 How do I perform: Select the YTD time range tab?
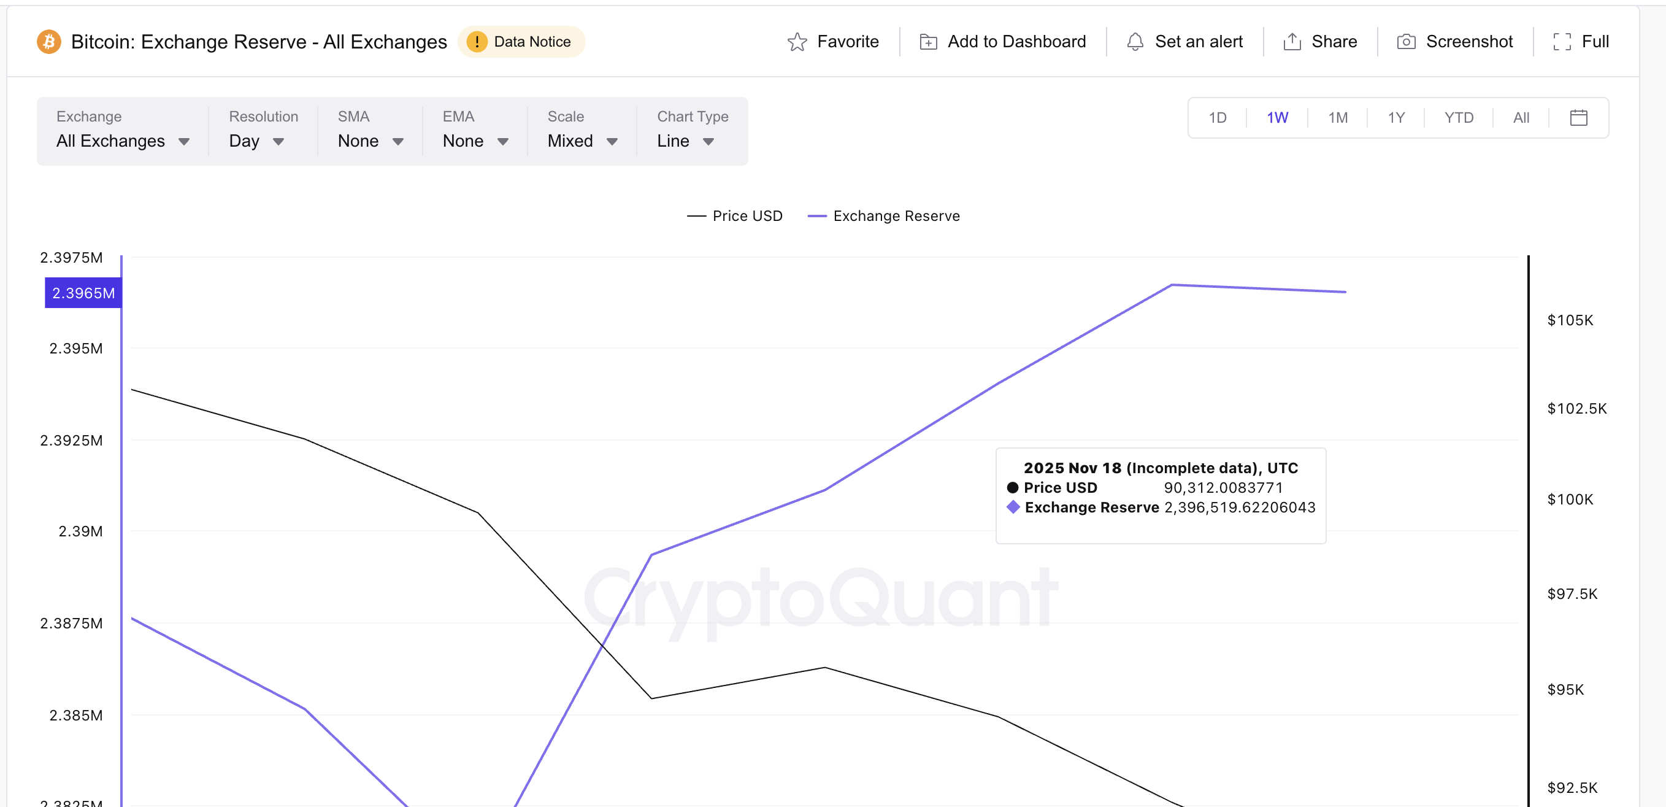pos(1459,118)
